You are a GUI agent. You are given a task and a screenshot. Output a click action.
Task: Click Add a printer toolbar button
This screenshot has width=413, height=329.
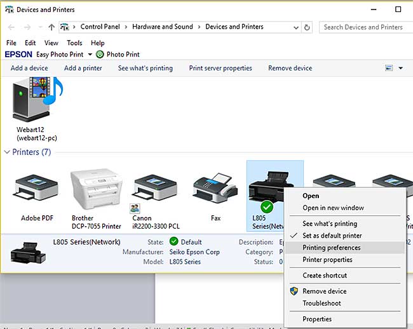(83, 68)
